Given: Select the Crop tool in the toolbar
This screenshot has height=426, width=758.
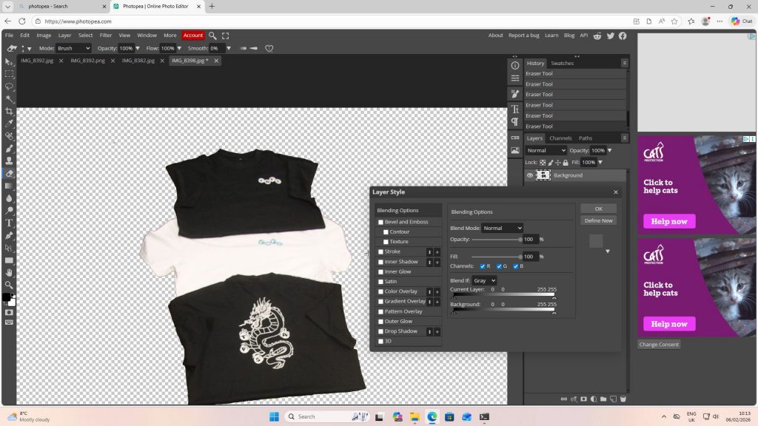Looking at the screenshot, I should tap(10, 111).
